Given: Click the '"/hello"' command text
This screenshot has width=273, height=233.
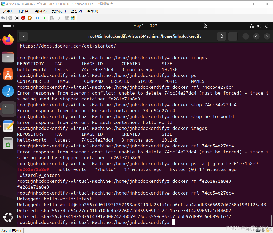Looking at the screenshot, I should coord(105,169).
